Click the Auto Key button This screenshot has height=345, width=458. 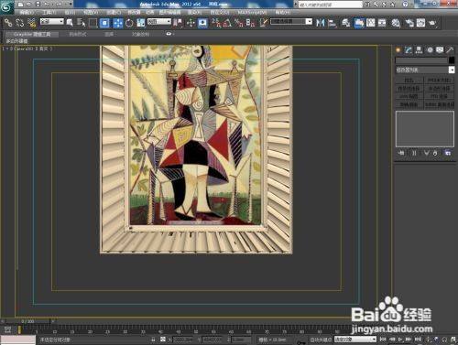(x=322, y=340)
